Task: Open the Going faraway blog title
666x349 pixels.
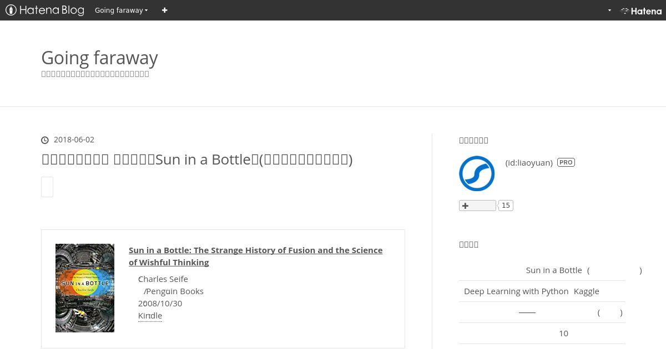Action: [99, 58]
